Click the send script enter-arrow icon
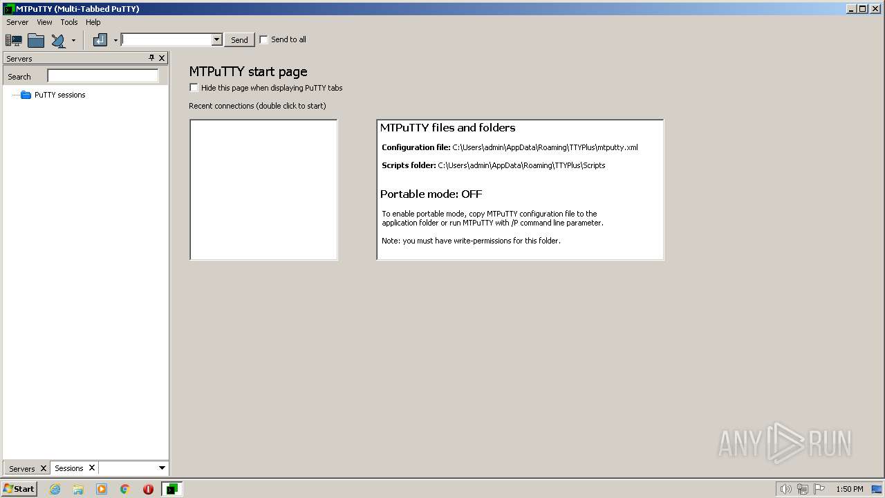Screen dimensions: 885x498 click(100, 40)
